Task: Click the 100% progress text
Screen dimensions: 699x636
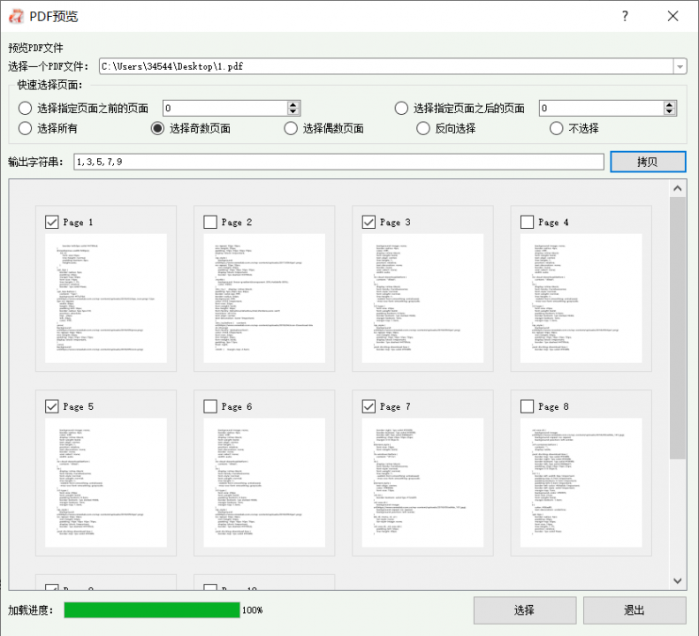Action: [x=253, y=610]
